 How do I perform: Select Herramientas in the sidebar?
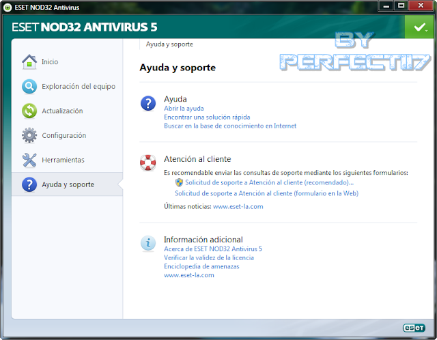pyautogui.click(x=67, y=160)
